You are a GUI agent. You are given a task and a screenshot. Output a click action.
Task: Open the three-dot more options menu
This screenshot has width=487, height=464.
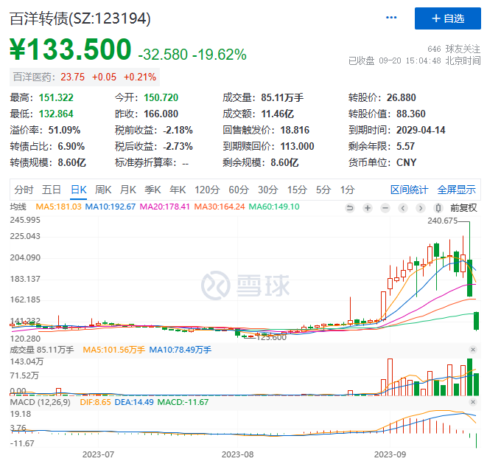click(x=391, y=18)
